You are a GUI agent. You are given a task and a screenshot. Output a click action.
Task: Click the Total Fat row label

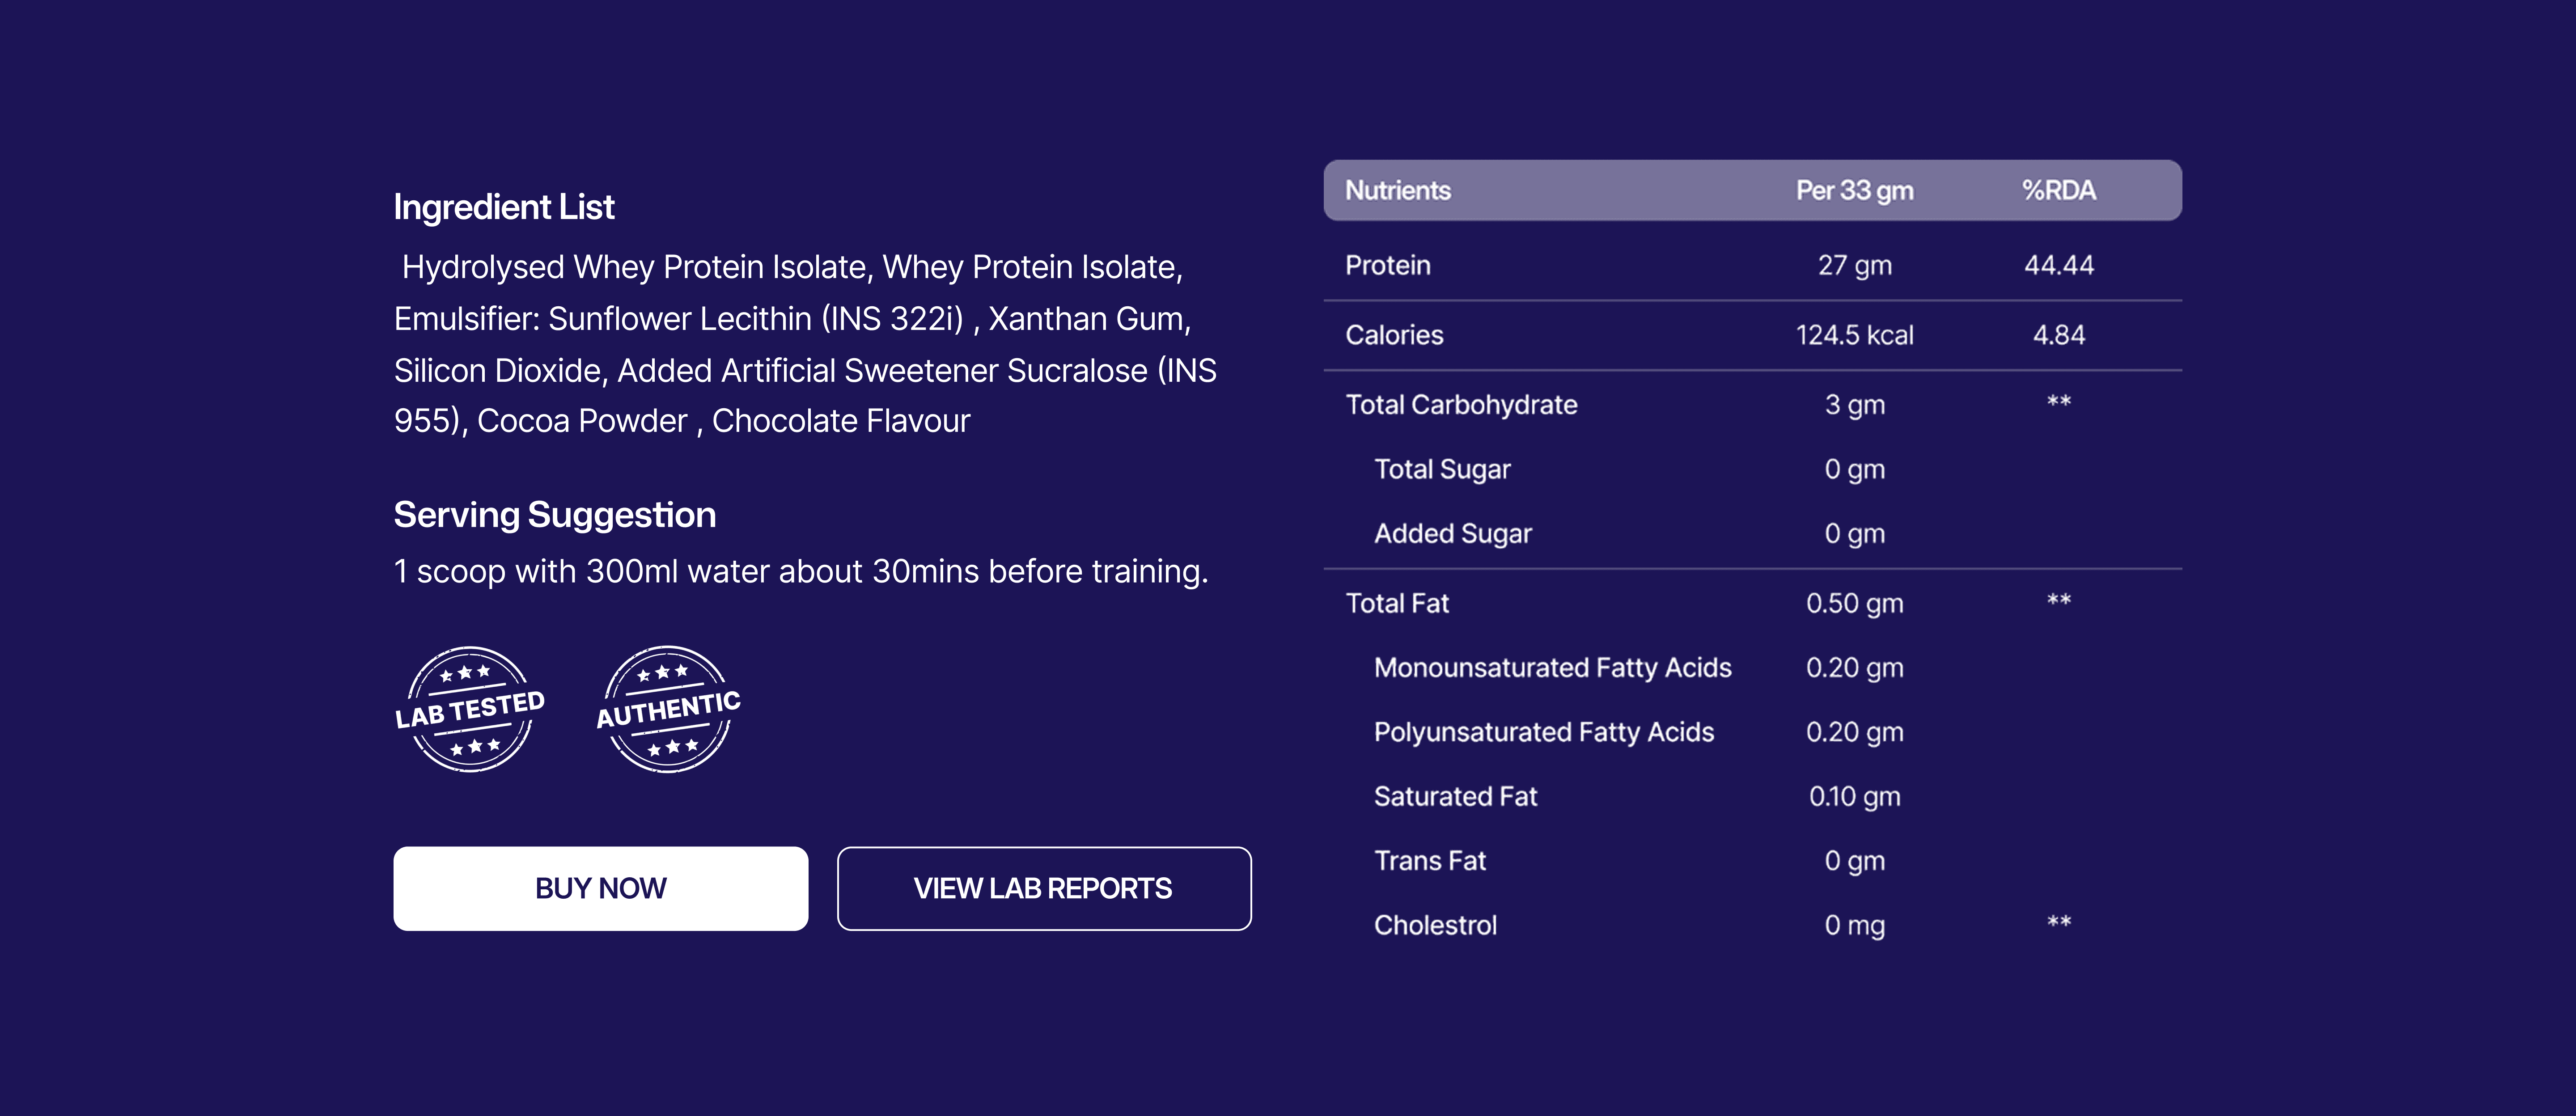[x=1397, y=603]
